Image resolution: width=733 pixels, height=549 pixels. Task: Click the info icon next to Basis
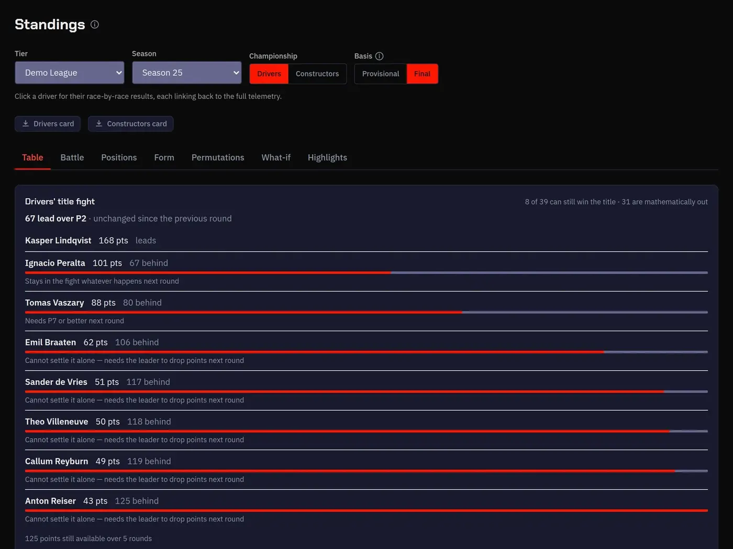(380, 56)
